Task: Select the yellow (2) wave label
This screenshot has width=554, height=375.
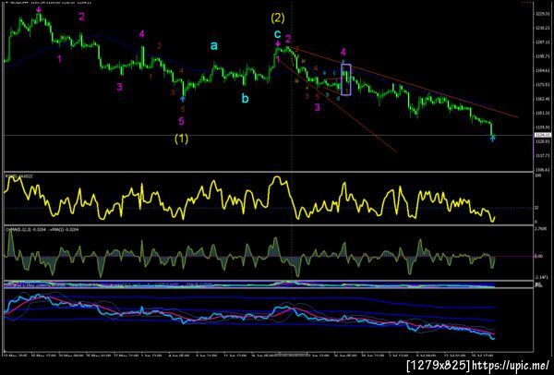Action: coord(277,18)
